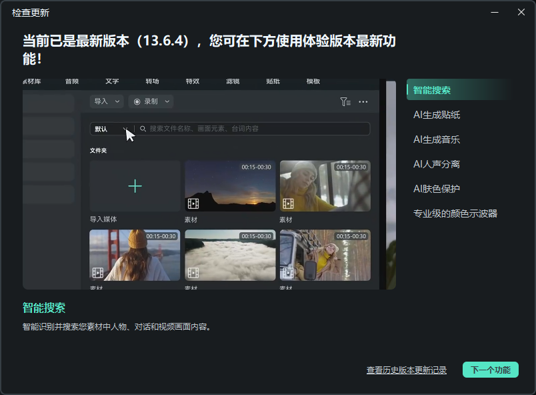Viewport: 536px width, 395px height.
Task: Expand the 默认 search scope dropdown
Action: click(x=126, y=127)
